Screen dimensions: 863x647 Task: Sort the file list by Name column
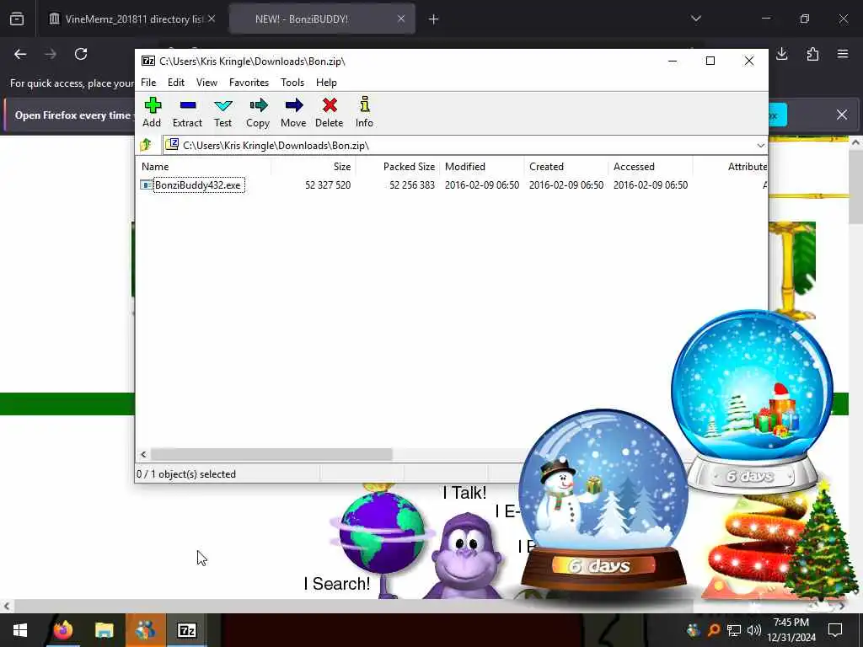point(204,167)
